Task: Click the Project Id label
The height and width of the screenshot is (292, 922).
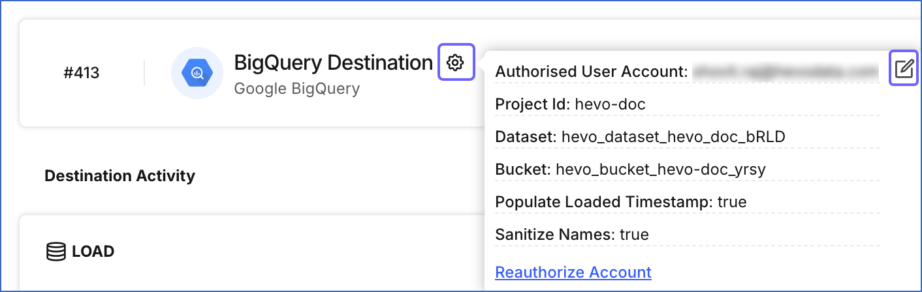Action: pyautogui.click(x=533, y=104)
